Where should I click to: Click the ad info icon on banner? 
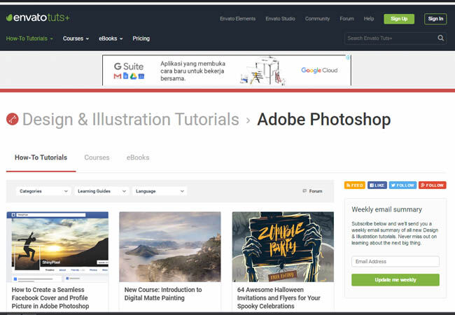(x=348, y=57)
